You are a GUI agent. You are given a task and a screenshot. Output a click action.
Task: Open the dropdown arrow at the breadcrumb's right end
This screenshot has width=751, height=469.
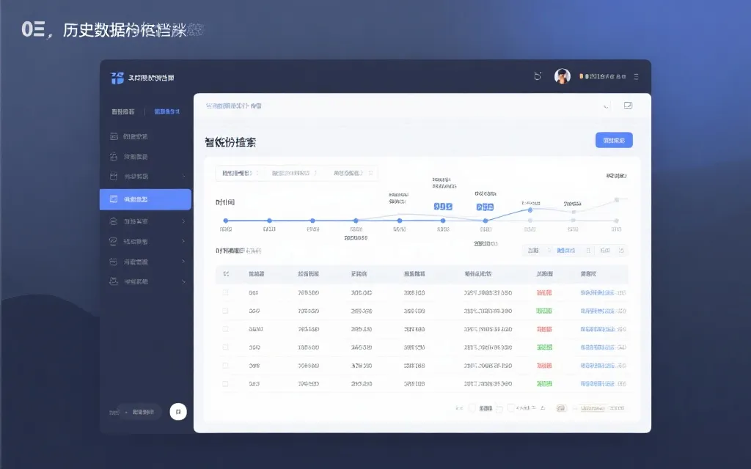click(606, 106)
